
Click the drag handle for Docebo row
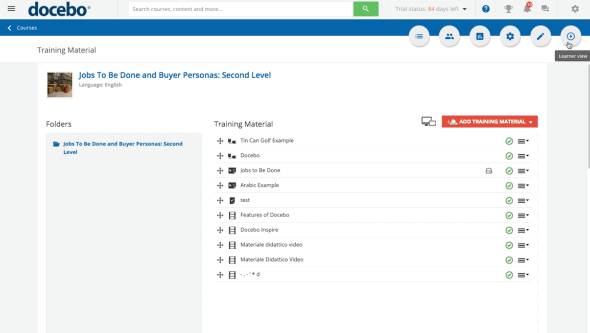click(220, 156)
